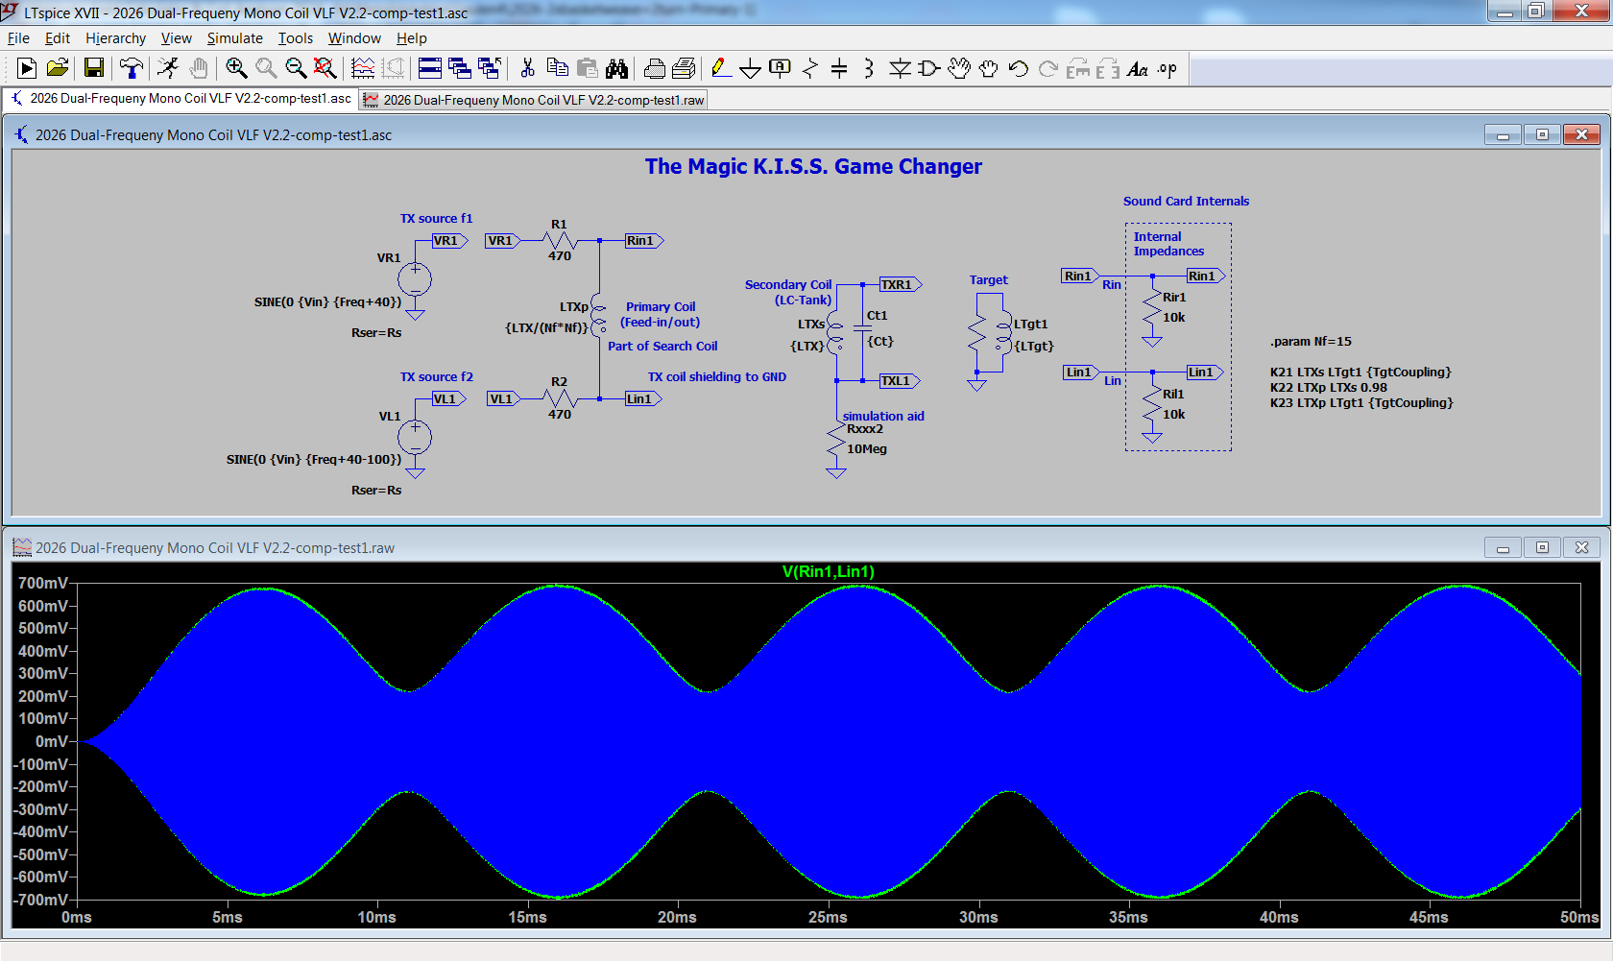Screen dimensions: 1613x962
Task: Select trace label V(Rin1,Lin1)
Action: pyautogui.click(x=828, y=572)
